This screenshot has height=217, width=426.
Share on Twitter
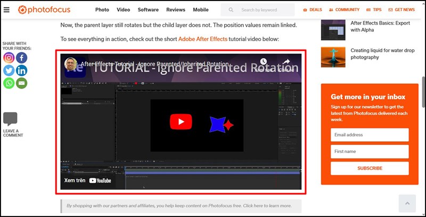tap(9, 70)
